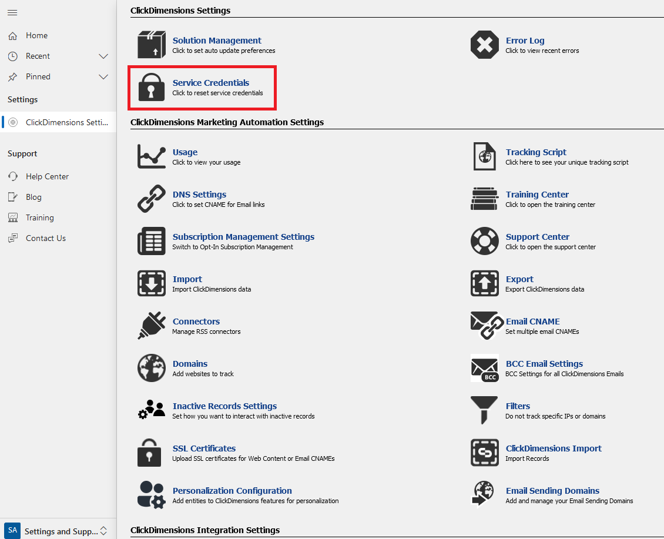Open the Error Log link
The image size is (664, 539).
pos(525,40)
